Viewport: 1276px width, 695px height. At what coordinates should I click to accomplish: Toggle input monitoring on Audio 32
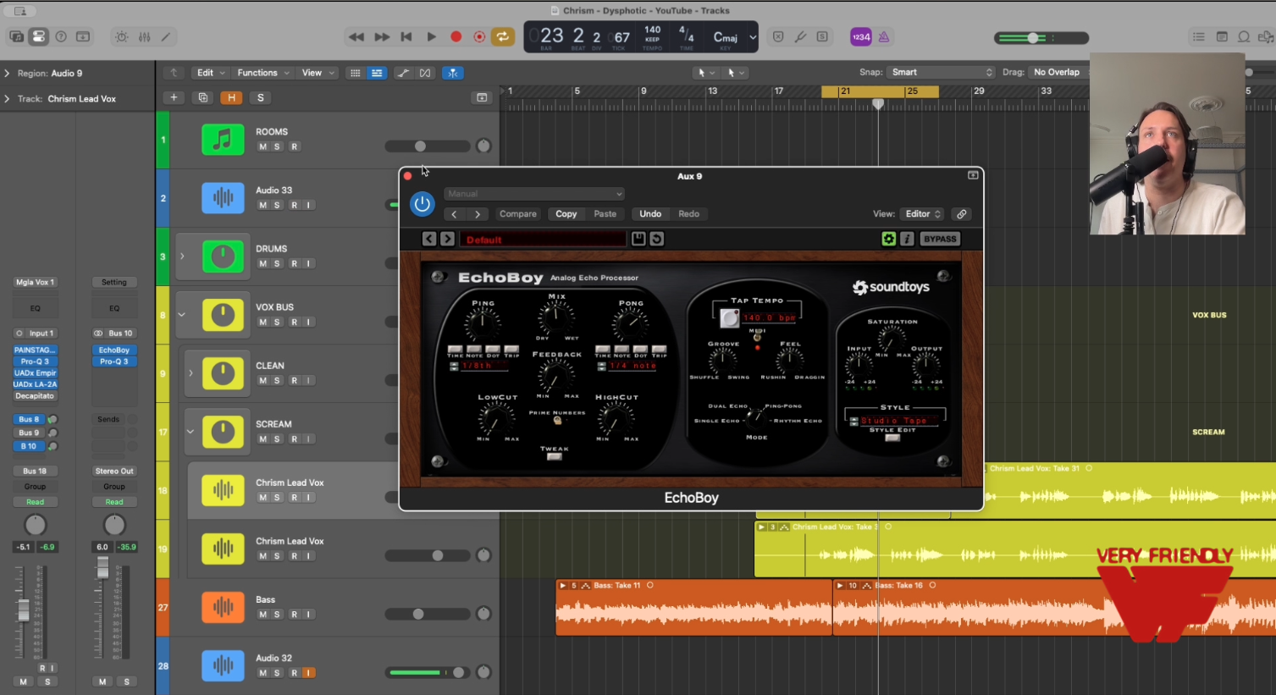pyautogui.click(x=308, y=673)
